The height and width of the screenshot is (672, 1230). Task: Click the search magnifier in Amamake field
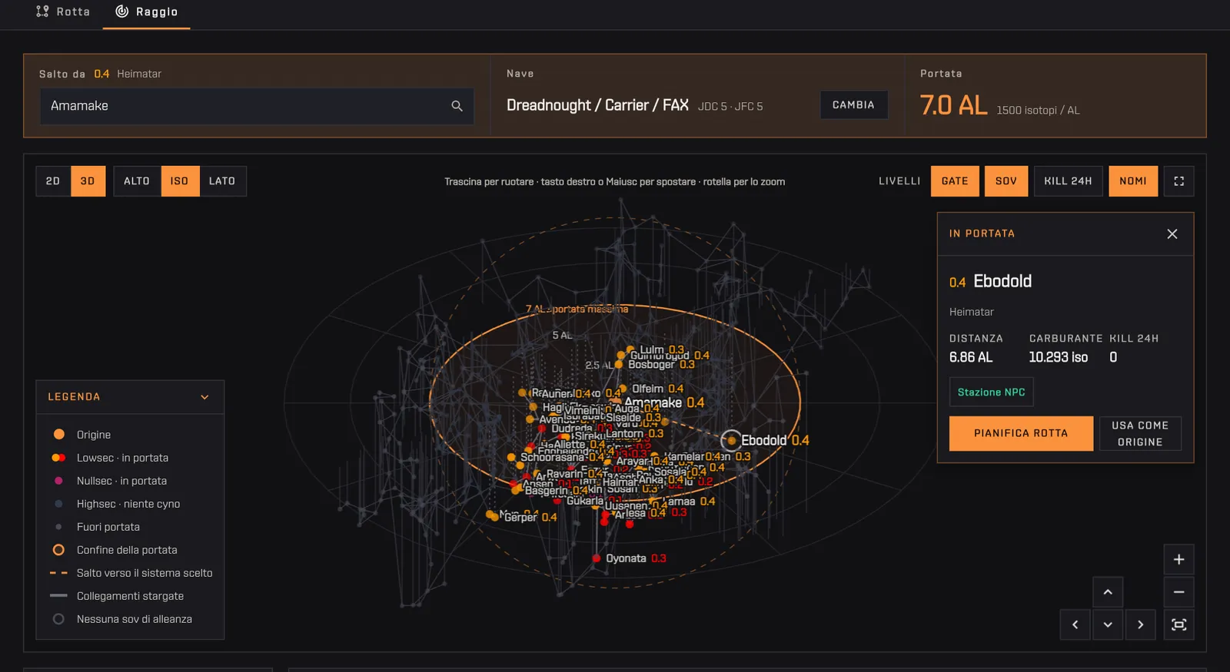pos(457,106)
